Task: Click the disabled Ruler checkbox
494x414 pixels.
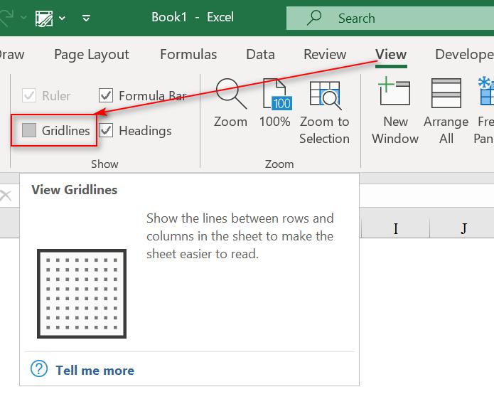Action: [29, 95]
